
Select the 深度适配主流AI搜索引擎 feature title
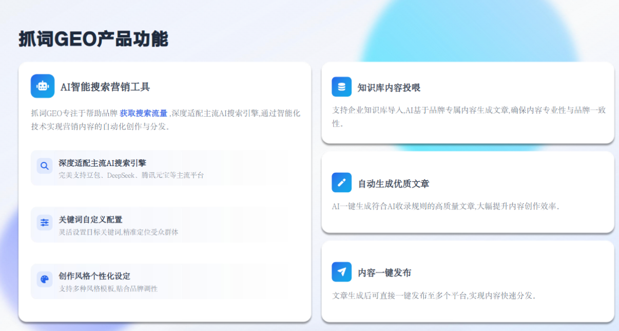coord(102,163)
